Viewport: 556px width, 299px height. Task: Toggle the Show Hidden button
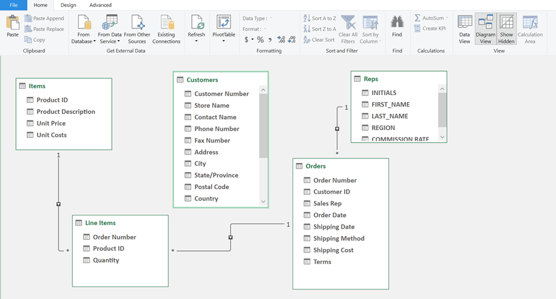(507, 25)
